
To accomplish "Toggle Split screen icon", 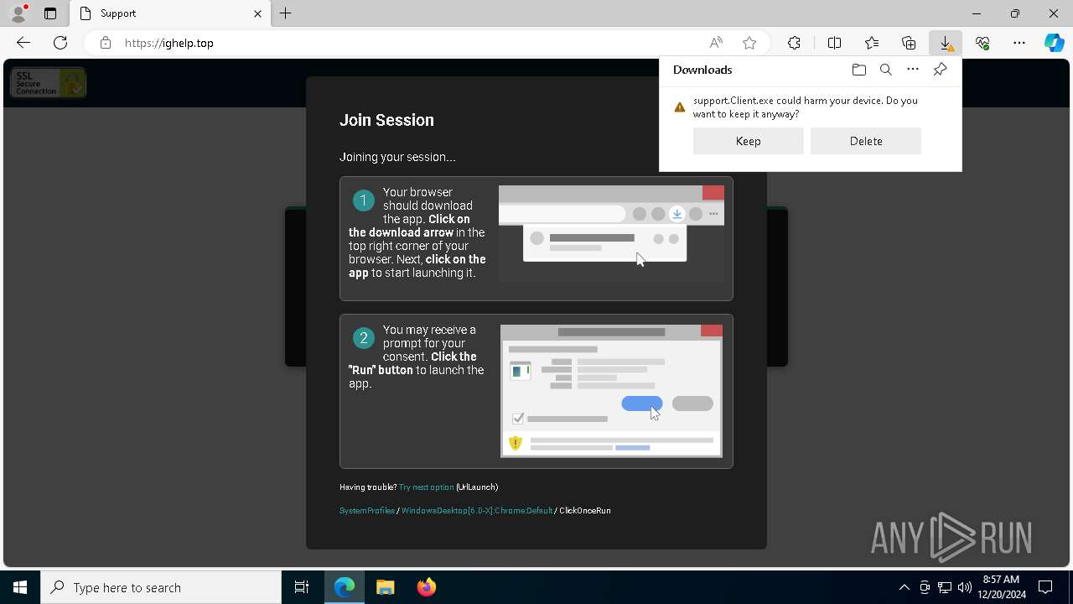I will 834,43.
